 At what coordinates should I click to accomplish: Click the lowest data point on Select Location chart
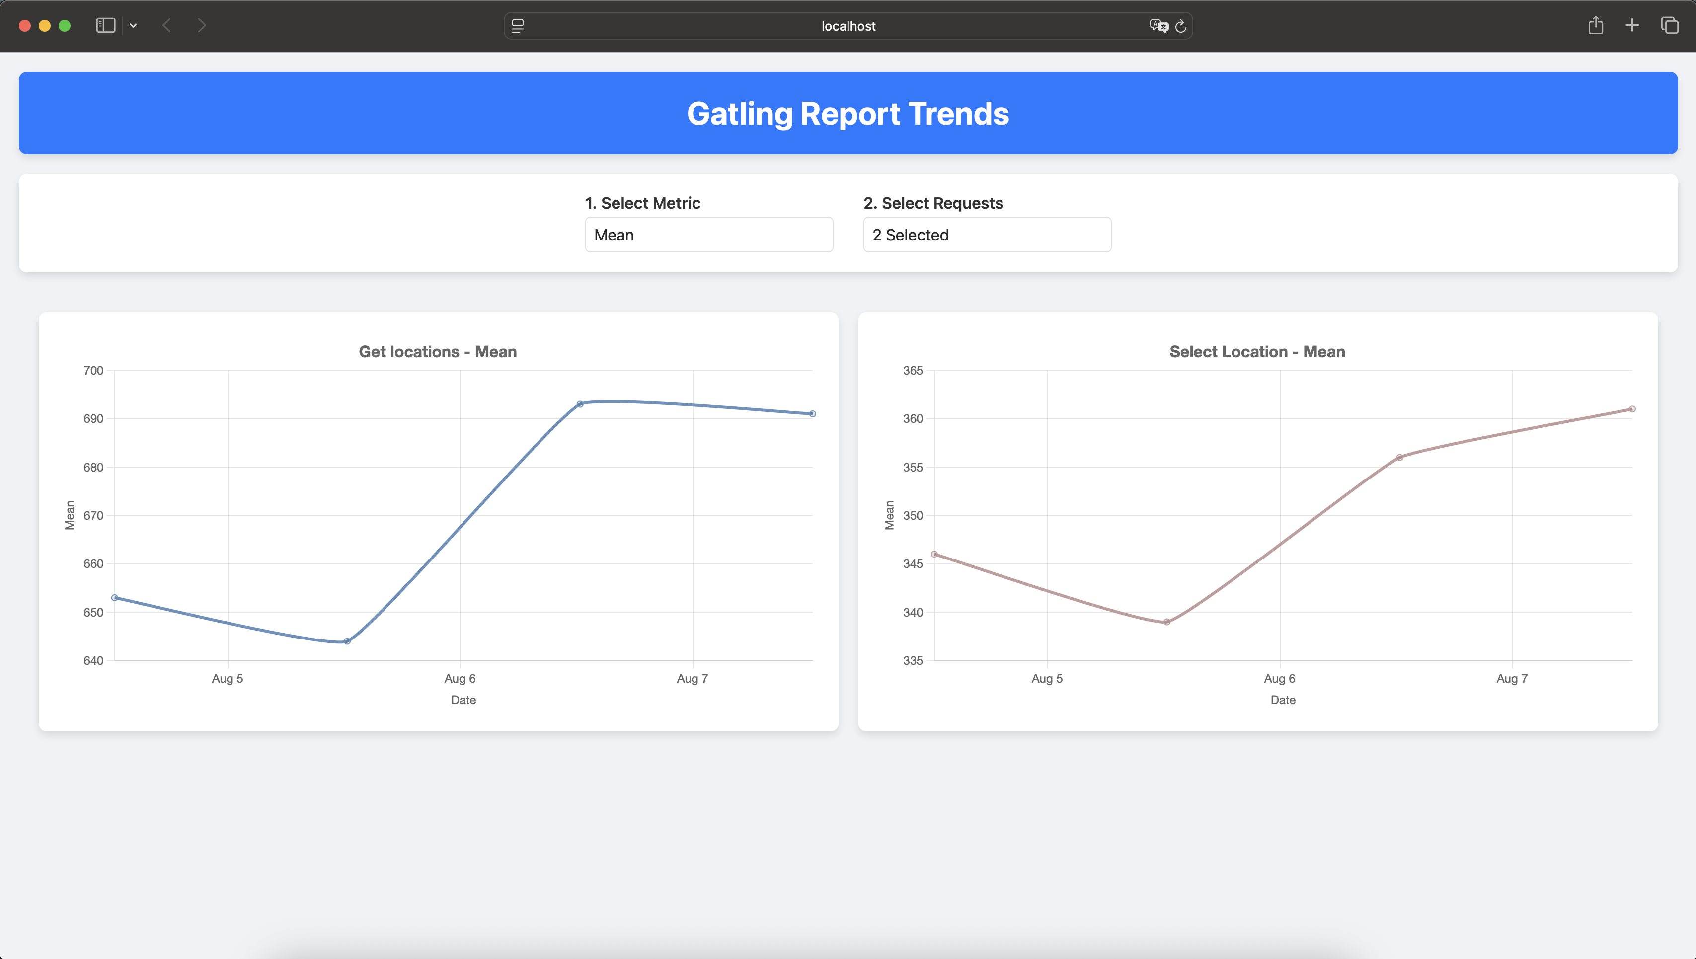[x=1166, y=622]
